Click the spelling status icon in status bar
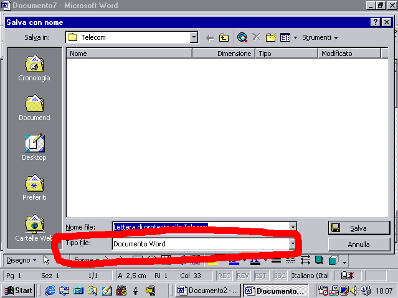 (x=347, y=276)
